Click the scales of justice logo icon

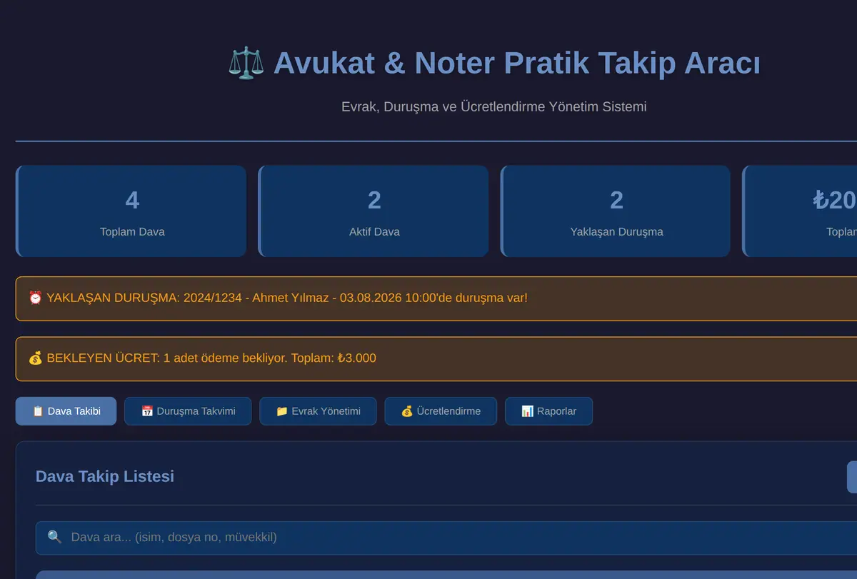pos(246,63)
